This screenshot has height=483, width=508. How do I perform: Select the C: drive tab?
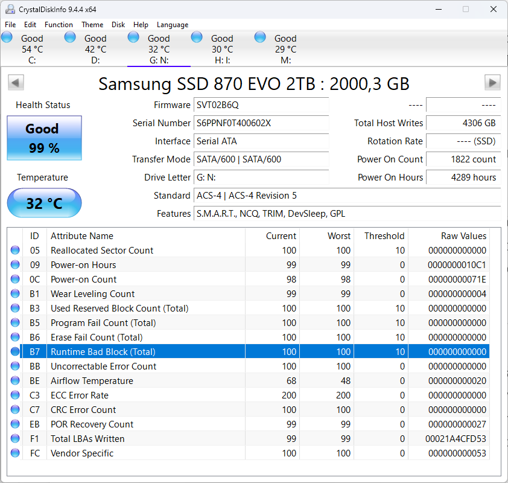(32, 49)
